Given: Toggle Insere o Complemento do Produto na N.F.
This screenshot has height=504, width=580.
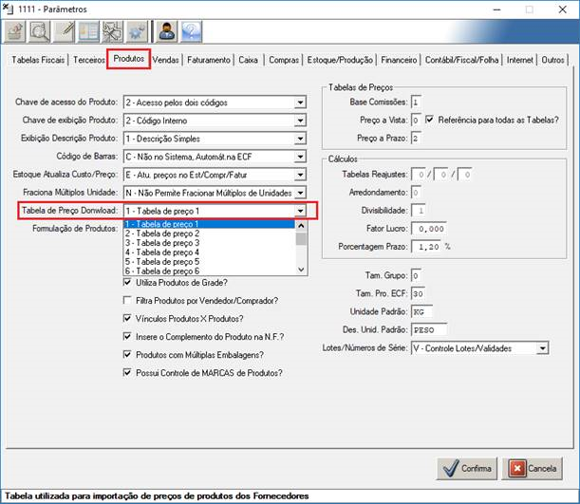Looking at the screenshot, I should click(x=127, y=337).
